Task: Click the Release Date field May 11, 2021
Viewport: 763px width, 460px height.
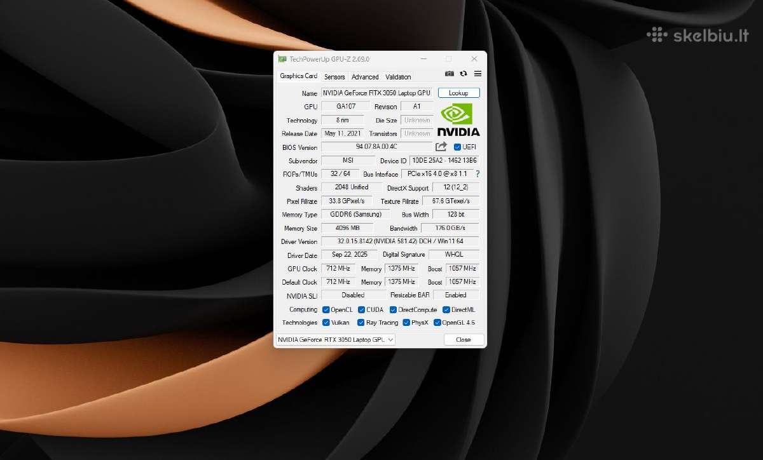Action: point(343,133)
